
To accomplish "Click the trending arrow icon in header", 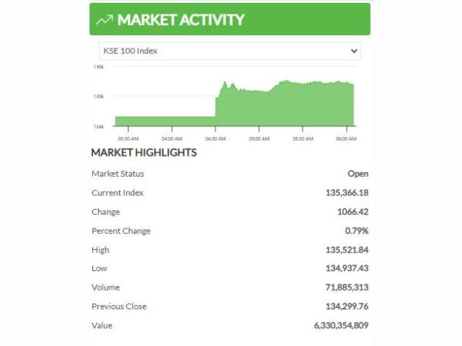I will (104, 19).
